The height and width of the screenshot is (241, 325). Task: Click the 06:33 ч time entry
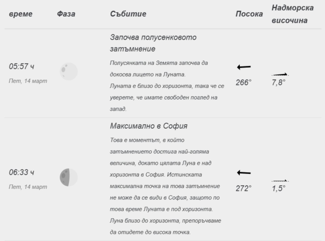pos(22,172)
